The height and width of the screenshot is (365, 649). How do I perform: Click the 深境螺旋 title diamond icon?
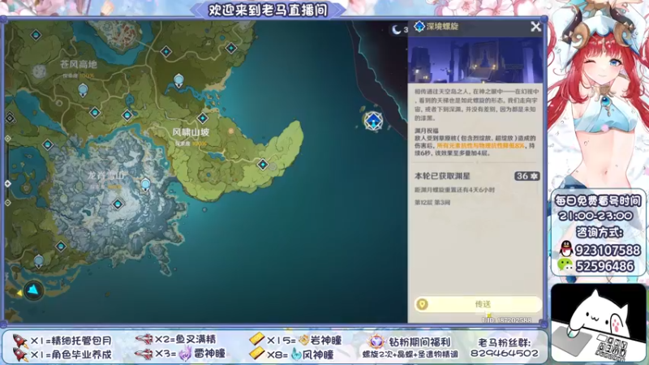pyautogui.click(x=419, y=27)
